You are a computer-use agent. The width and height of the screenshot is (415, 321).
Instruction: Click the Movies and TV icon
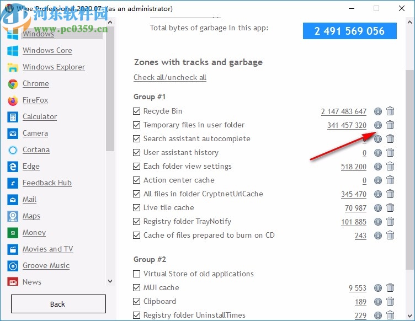(13, 249)
